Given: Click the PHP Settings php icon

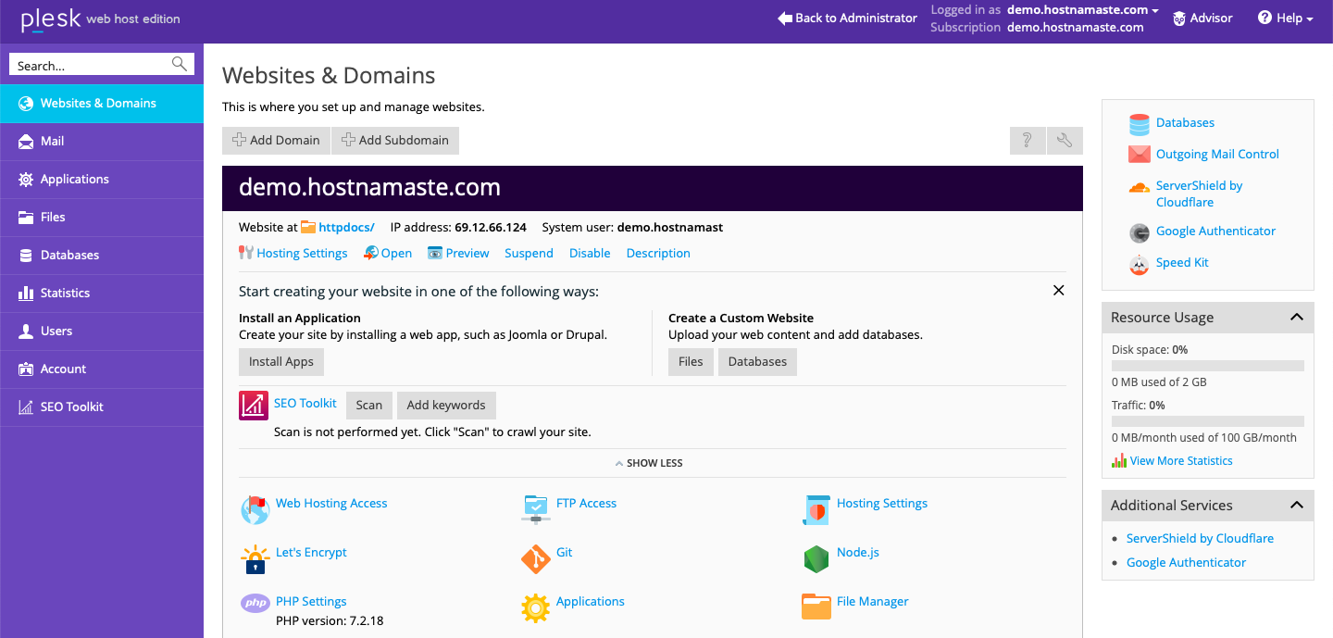Looking at the screenshot, I should (255, 603).
